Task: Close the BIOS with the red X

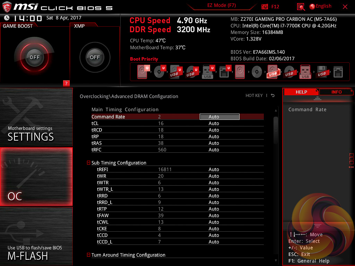Action: click(345, 7)
